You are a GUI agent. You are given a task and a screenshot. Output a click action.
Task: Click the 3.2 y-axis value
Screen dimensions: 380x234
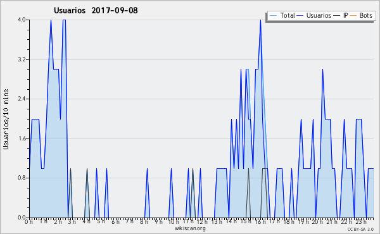point(22,59)
